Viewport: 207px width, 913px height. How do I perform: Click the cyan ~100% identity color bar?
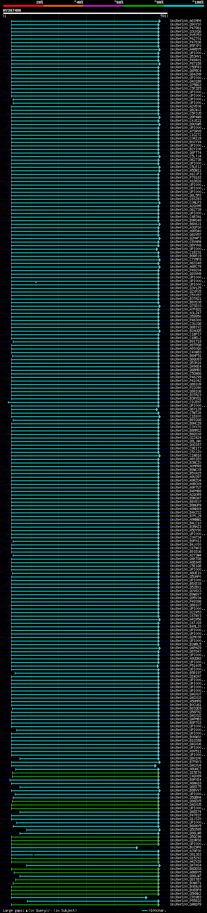click(x=184, y=6)
